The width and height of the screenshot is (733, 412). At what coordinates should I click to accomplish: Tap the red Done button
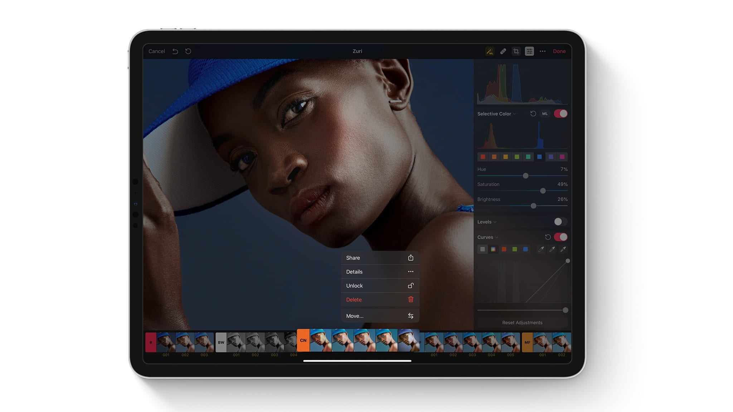coord(559,51)
